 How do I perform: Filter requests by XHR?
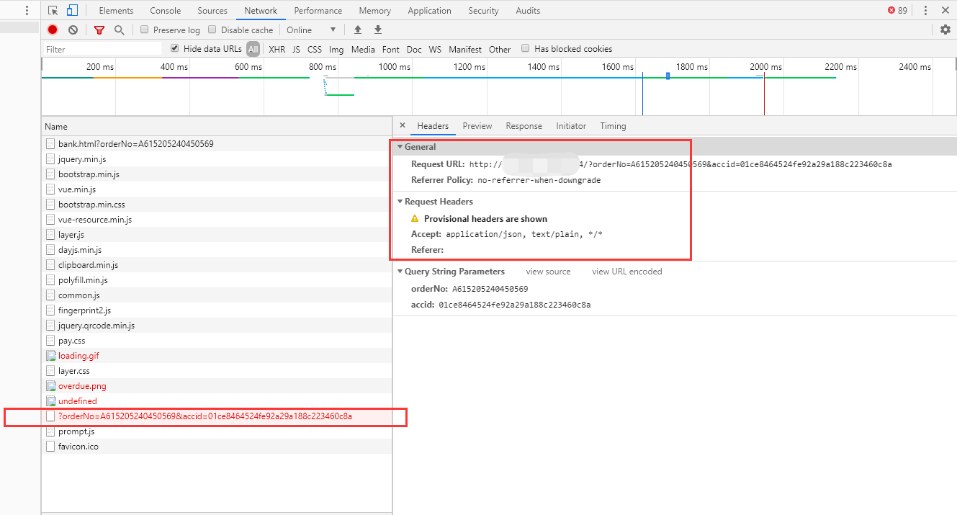(277, 49)
